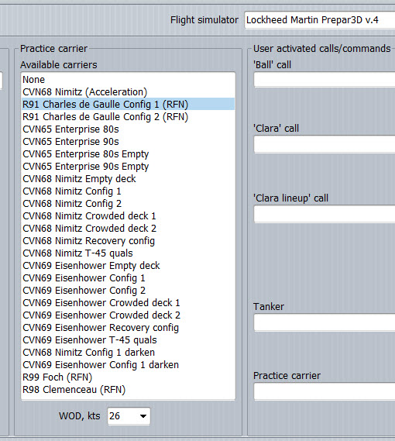Click the 'Ball' call input field

(325, 80)
